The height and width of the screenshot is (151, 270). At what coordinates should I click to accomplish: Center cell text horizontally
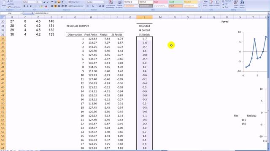click(55, 6)
